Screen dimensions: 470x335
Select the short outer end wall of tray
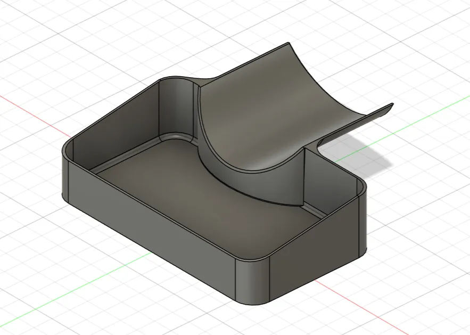[x=315, y=249]
